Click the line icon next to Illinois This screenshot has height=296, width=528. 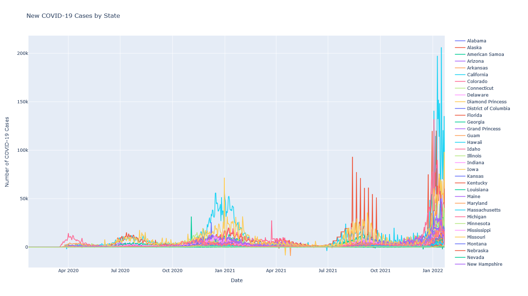pos(460,156)
